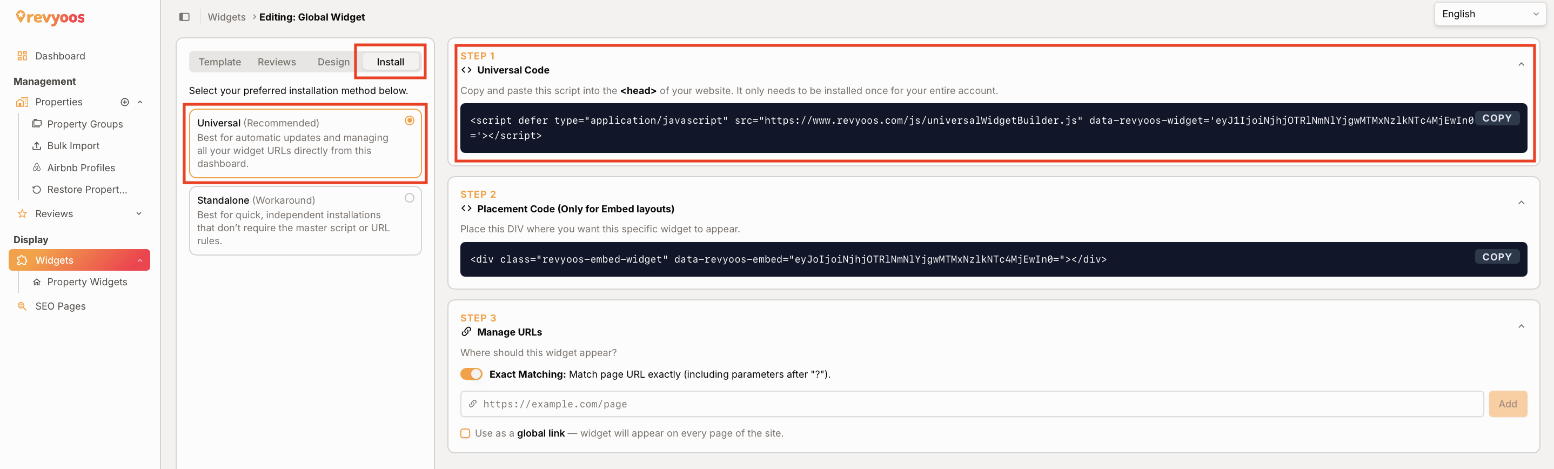Click the SEO Pages search icon
The image size is (1554, 469).
(22, 306)
